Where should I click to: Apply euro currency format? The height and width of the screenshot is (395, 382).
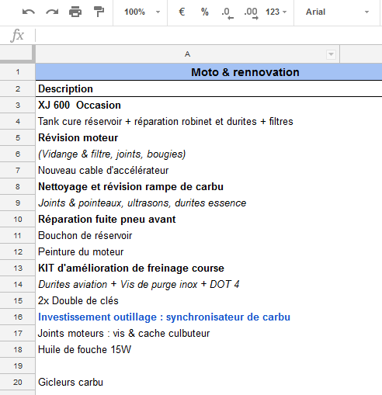point(182,12)
